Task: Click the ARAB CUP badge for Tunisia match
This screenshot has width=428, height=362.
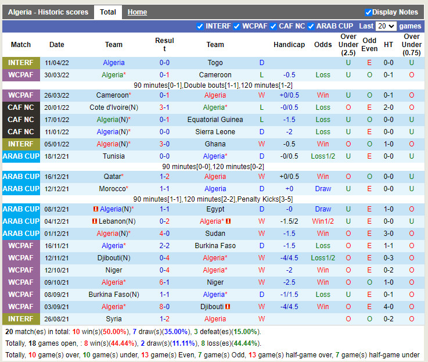Action: tap(21, 156)
